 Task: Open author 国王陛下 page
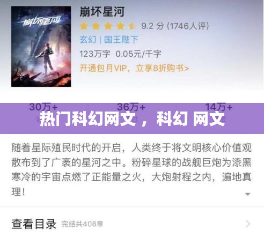[121, 40]
